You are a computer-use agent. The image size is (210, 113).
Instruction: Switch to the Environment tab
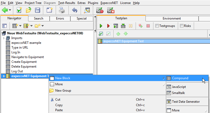tap(172, 18)
